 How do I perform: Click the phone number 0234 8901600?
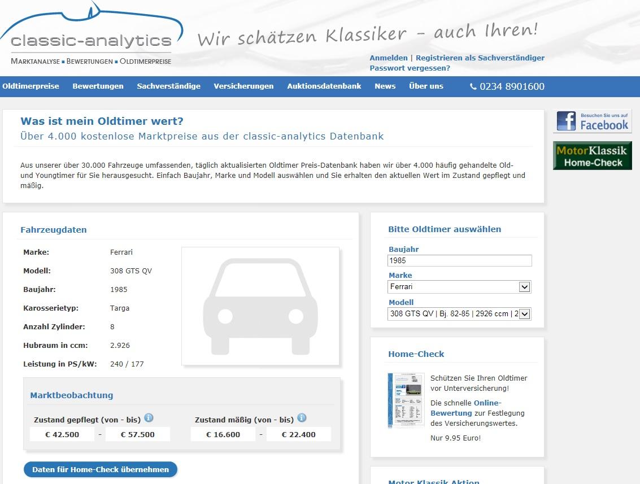click(x=507, y=86)
